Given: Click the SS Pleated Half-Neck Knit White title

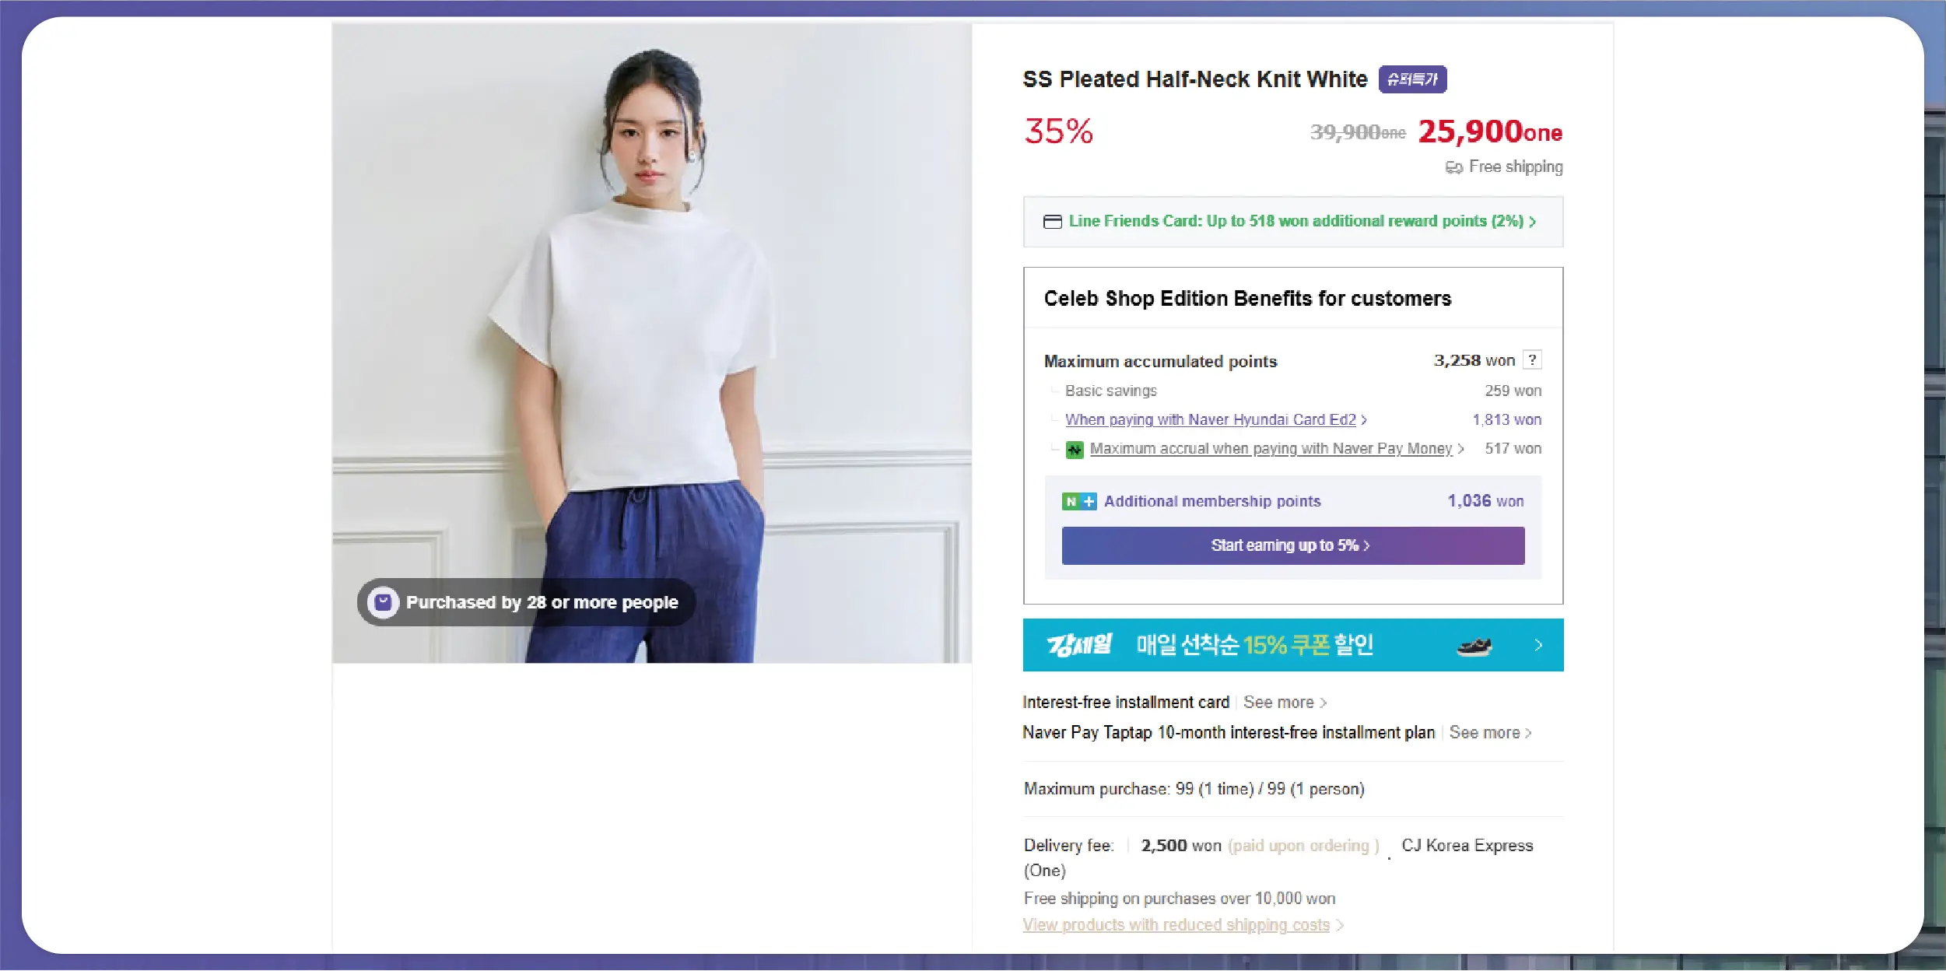Looking at the screenshot, I should (x=1194, y=79).
